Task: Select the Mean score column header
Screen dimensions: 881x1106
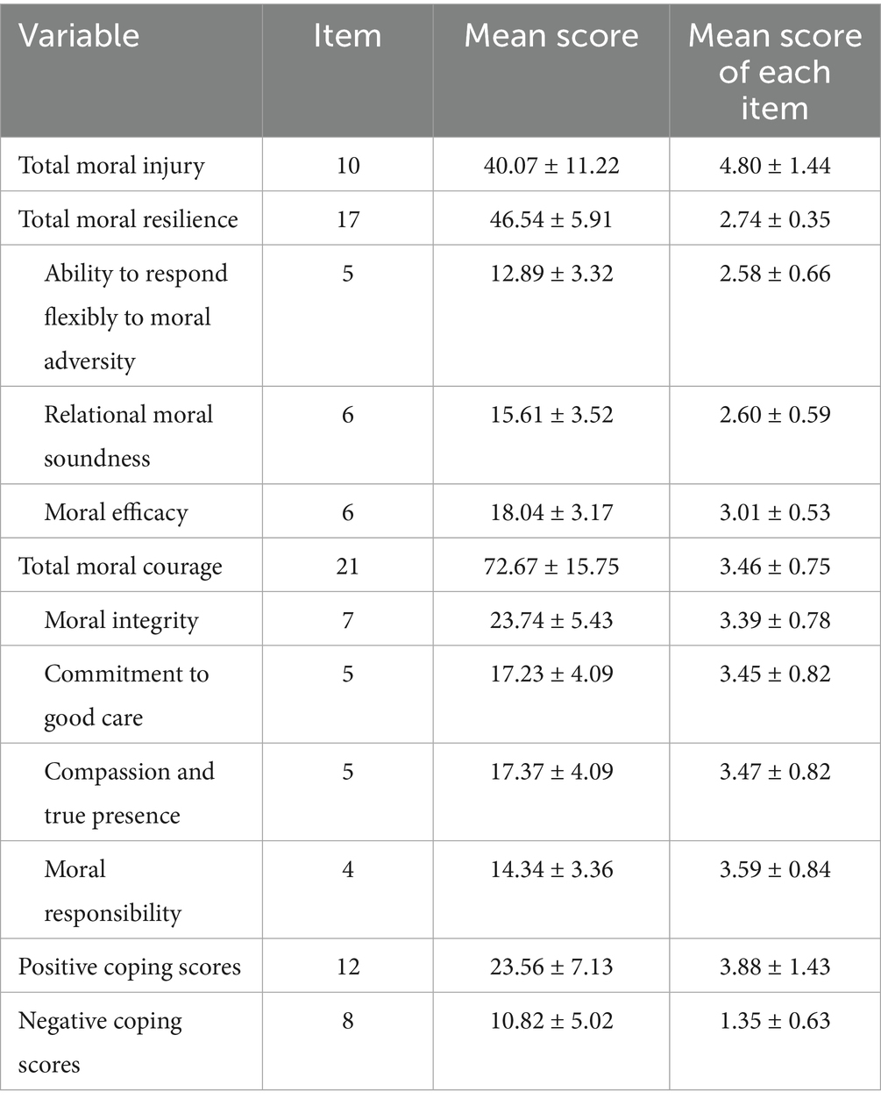Action: click(x=551, y=36)
